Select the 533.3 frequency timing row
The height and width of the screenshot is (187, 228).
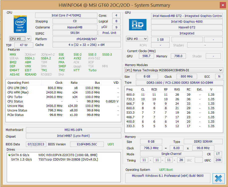[174, 113]
